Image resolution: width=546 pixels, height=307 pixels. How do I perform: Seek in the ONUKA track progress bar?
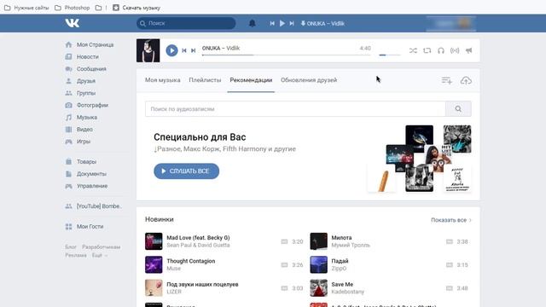click(x=287, y=55)
